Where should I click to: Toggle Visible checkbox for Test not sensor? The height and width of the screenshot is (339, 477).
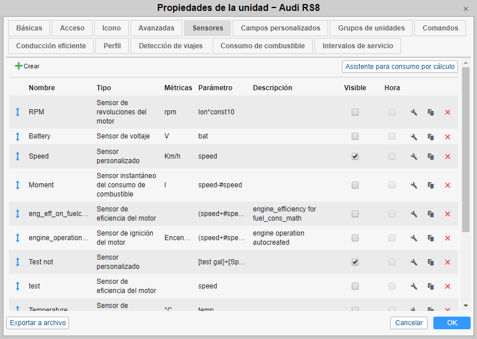coord(355,262)
